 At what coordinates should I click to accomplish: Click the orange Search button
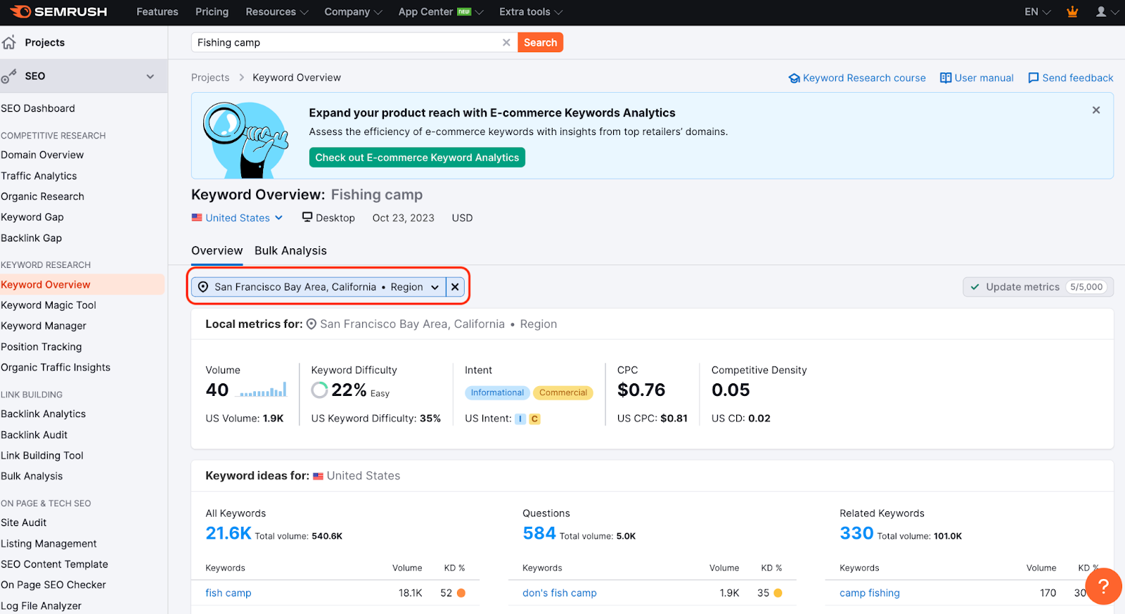click(540, 42)
